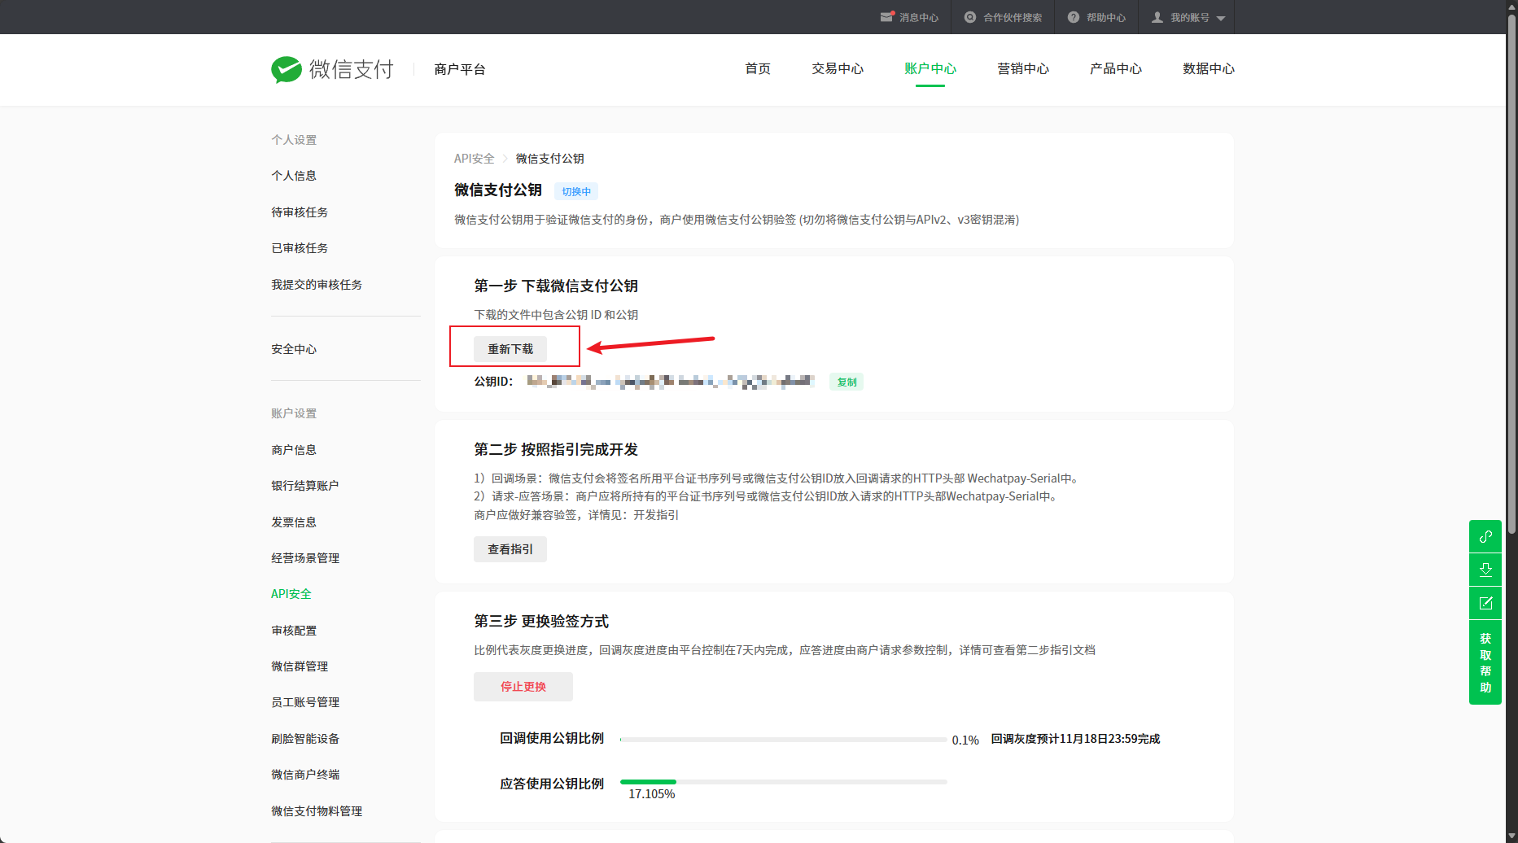Click the 消息中心 text link
The width and height of the screenshot is (1518, 843).
919,18
